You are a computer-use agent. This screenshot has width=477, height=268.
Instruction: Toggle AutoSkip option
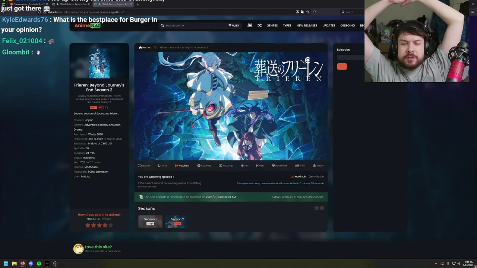coord(226,166)
